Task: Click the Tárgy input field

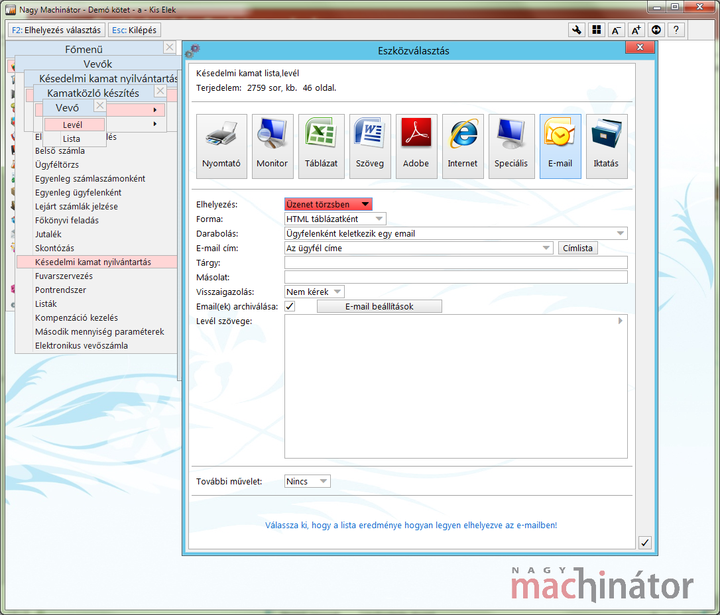Action: click(x=456, y=262)
